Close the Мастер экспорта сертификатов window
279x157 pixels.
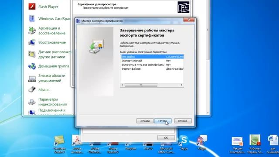189,20
